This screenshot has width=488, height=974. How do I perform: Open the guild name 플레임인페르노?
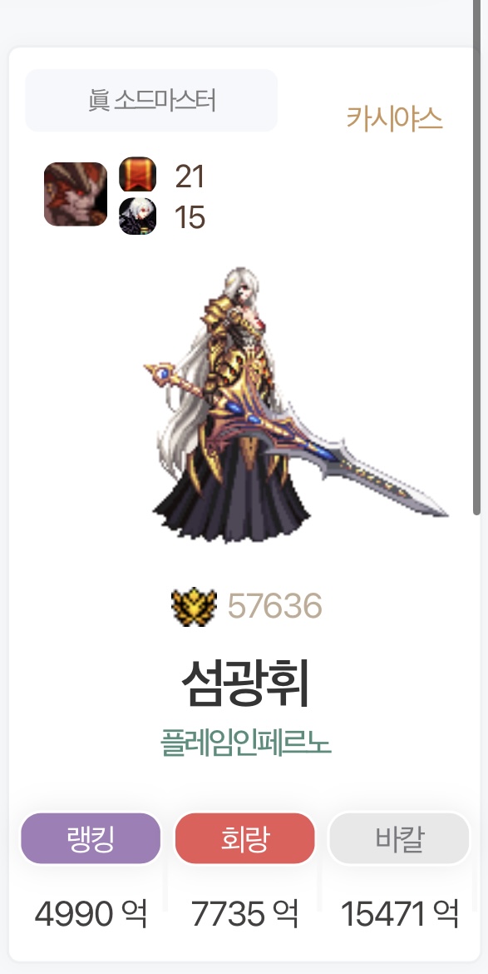[245, 743]
